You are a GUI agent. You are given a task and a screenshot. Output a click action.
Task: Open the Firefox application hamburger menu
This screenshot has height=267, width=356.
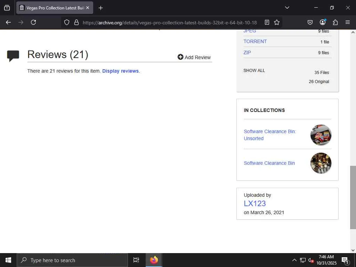coord(348,22)
